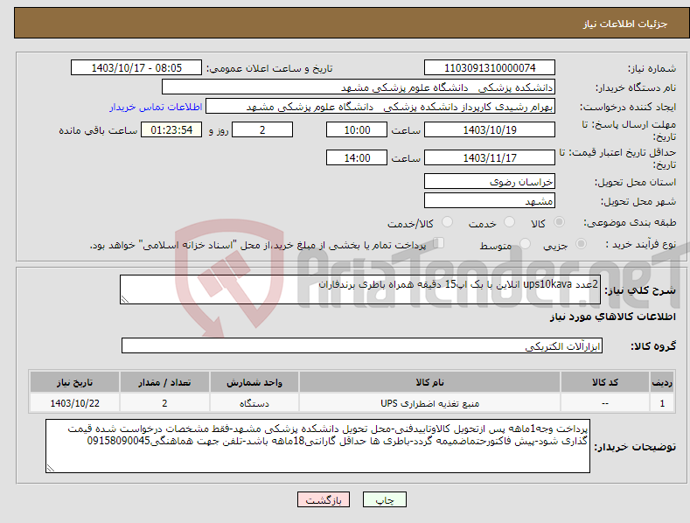Click the اطلاعات کالاهای مورد نیاز section heading
This screenshot has width=690, height=523.
point(612,317)
